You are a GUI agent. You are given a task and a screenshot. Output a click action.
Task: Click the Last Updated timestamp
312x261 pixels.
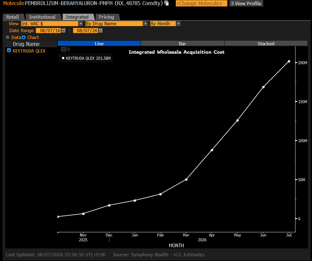click(x=56, y=255)
